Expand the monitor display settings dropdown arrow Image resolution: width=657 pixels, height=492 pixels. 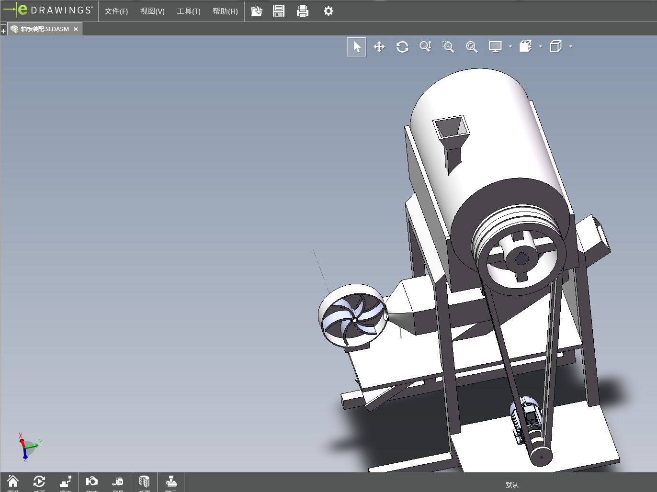pyautogui.click(x=510, y=47)
